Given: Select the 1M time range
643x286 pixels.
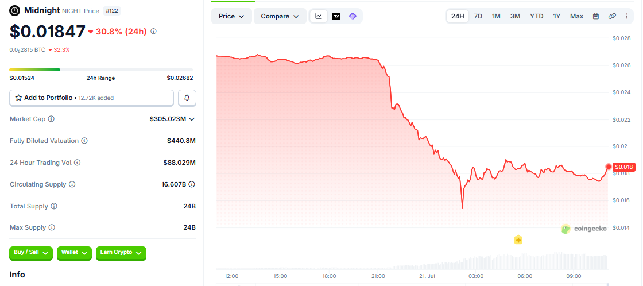Looking at the screenshot, I should tap(496, 16).
